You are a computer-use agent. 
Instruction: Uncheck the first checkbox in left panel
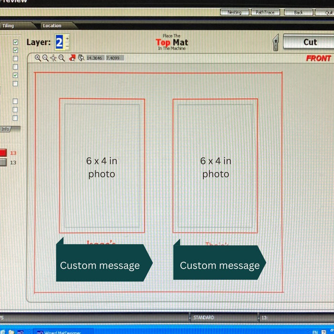click(x=15, y=42)
